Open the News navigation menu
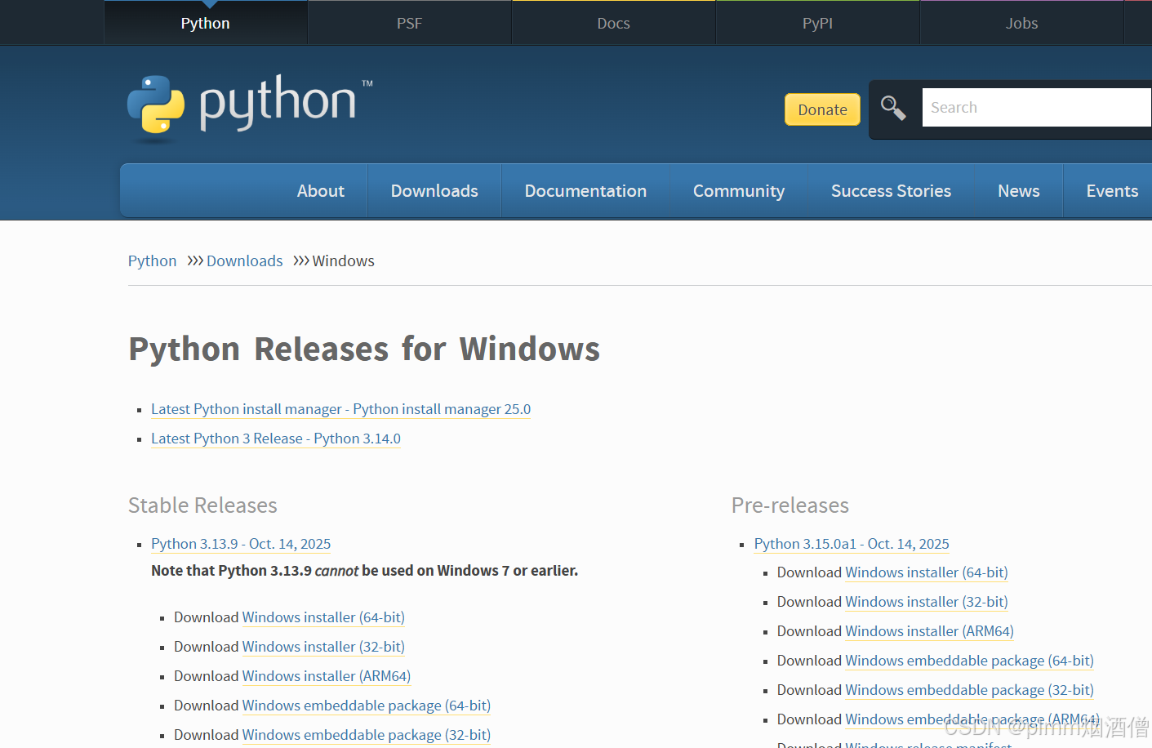The height and width of the screenshot is (748, 1152). (1019, 191)
